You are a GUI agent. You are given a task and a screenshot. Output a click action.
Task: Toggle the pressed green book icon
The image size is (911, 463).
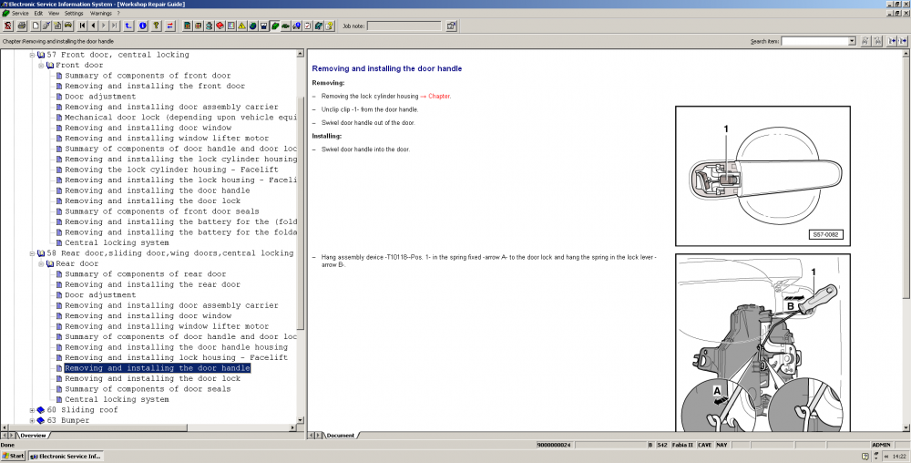coord(275,26)
